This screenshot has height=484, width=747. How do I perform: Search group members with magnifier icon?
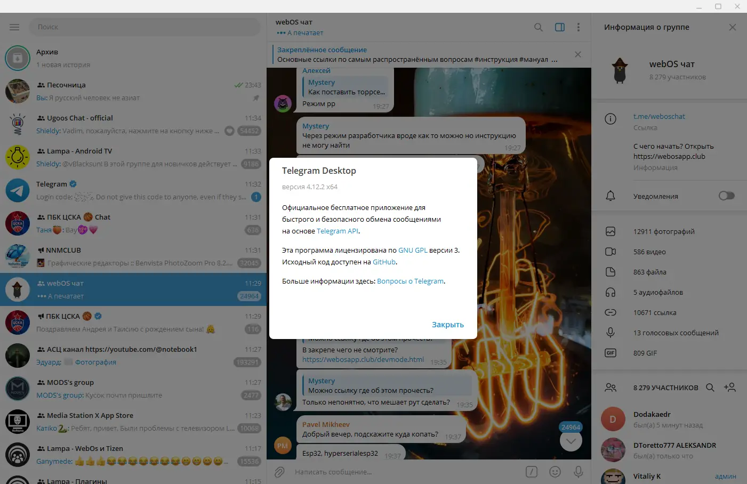tap(710, 388)
